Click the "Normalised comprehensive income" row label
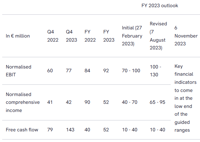This screenshot has height=142, width=200. click(x=23, y=102)
